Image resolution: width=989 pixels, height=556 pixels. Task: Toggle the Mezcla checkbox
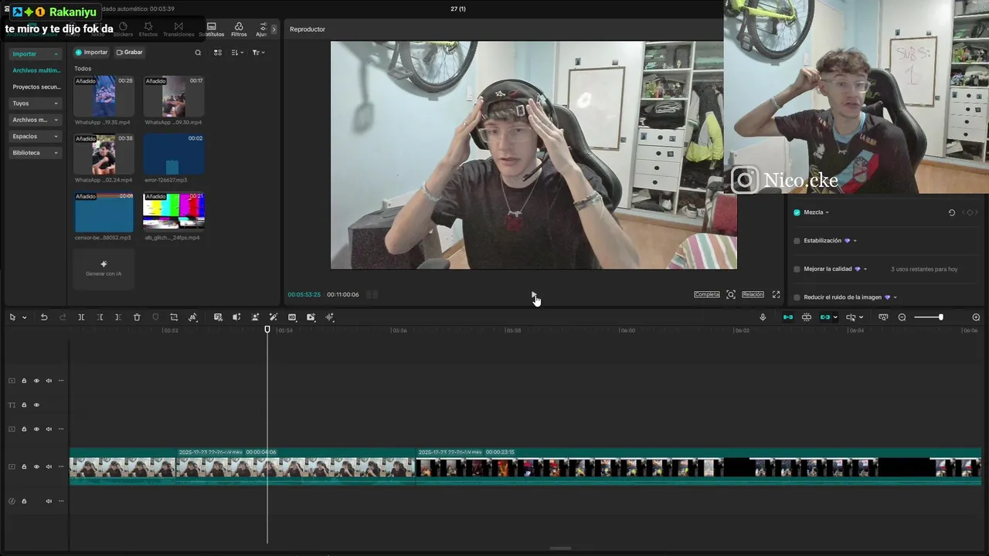coord(797,212)
